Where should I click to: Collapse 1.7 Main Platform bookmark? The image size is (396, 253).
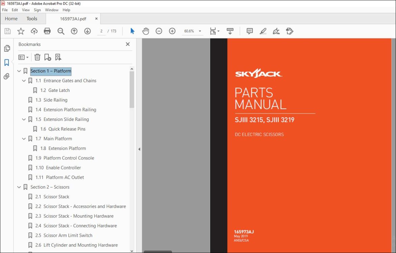tap(24, 138)
